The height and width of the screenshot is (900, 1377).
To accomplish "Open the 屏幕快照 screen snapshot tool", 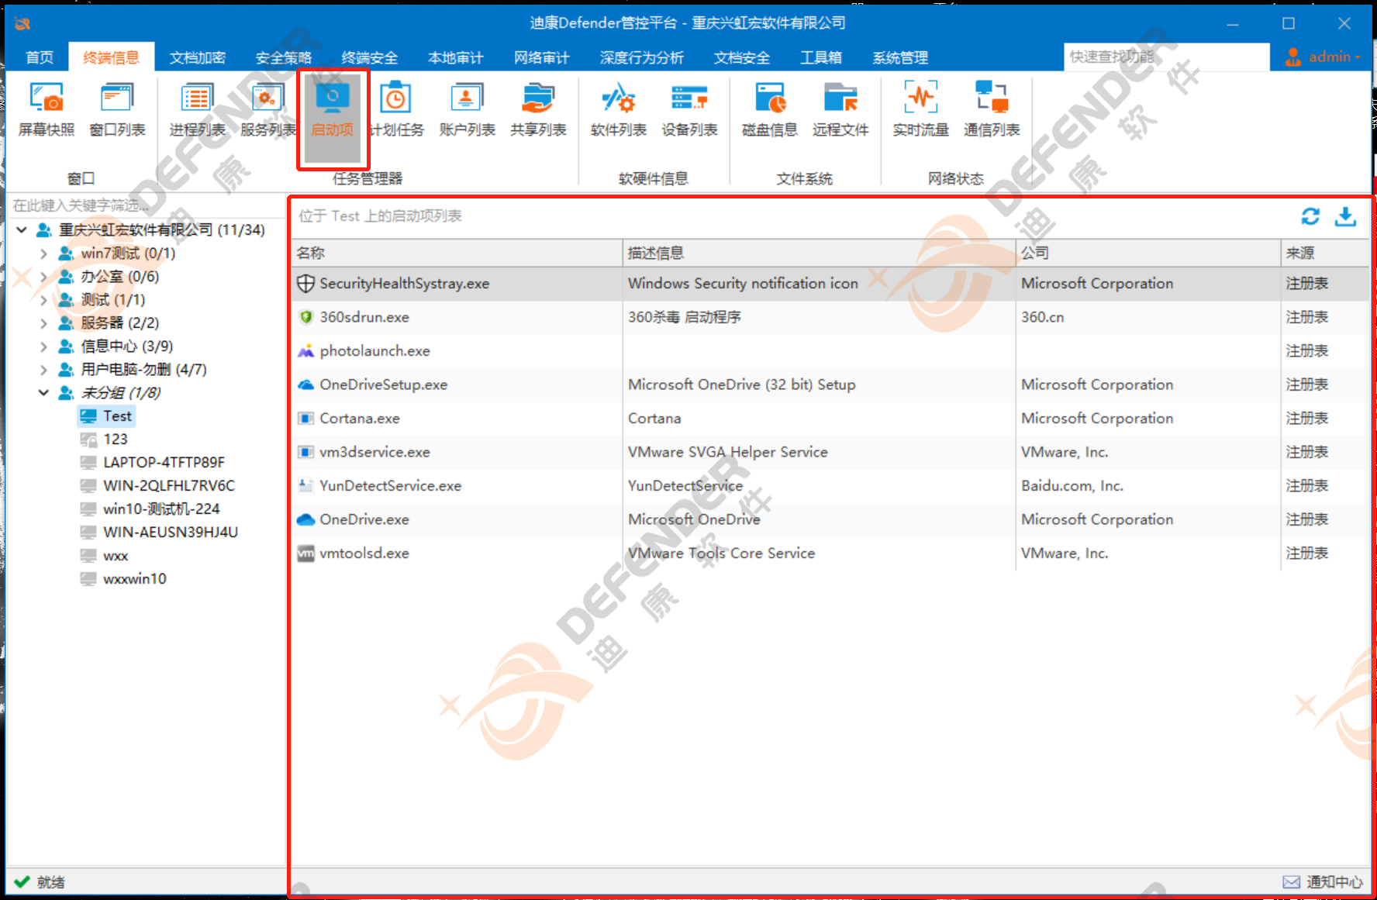I will pos(47,110).
